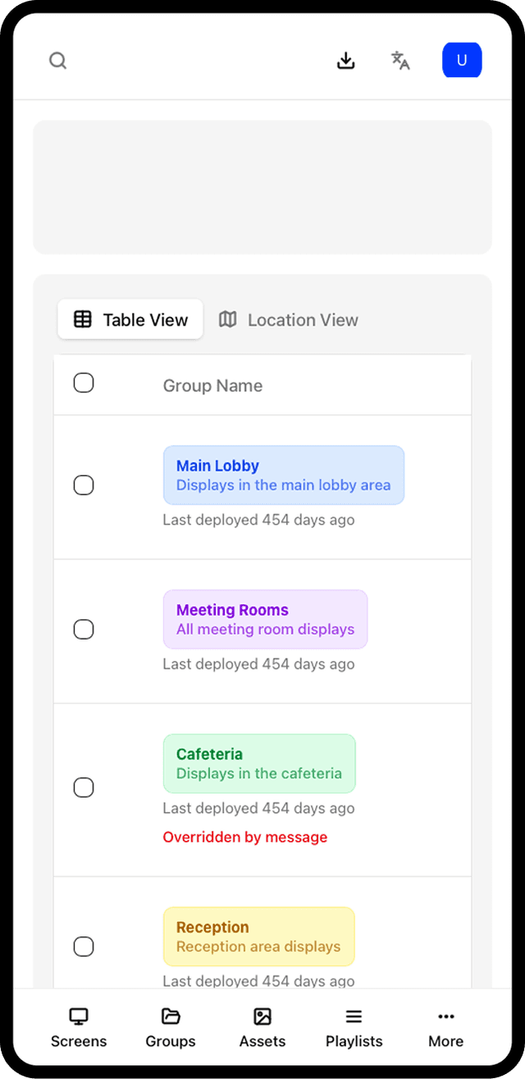Tick the Cafeteria row checkbox
The width and height of the screenshot is (525, 1079).
pos(84,787)
